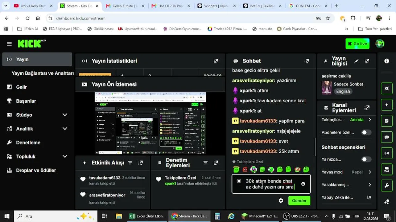
Task: Open chat settings gear icon
Action: point(281,201)
